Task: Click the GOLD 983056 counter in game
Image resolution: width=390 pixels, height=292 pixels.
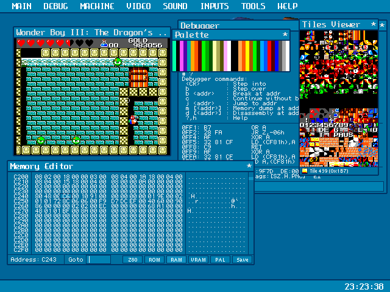Action: tap(145, 43)
